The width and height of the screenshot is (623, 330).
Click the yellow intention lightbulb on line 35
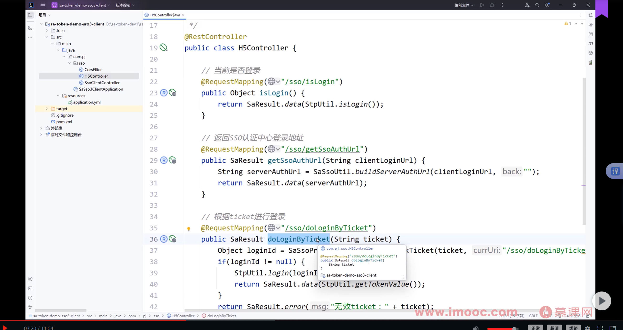click(189, 229)
